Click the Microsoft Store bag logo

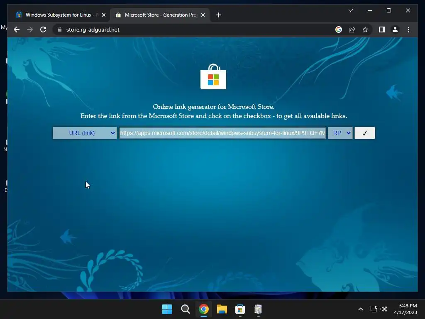pos(213,76)
